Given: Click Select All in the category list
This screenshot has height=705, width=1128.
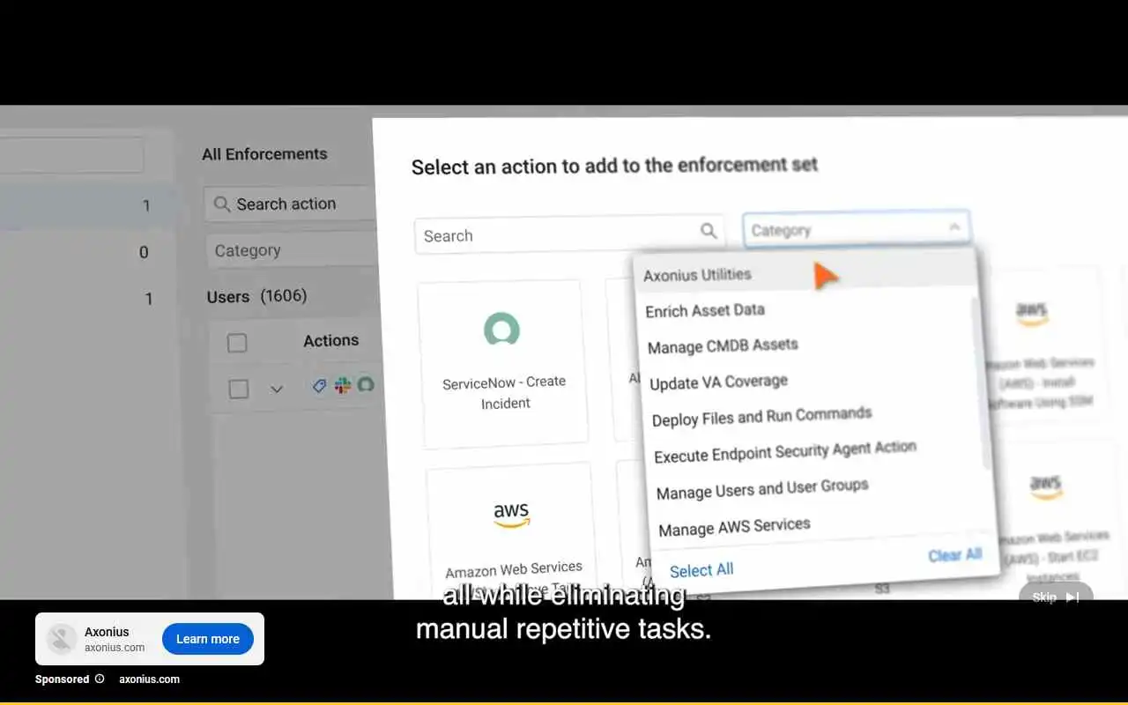Looking at the screenshot, I should click(701, 570).
